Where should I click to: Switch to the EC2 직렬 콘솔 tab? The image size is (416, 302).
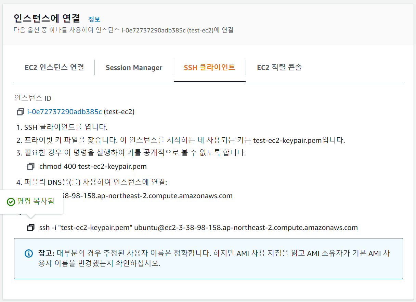point(279,67)
